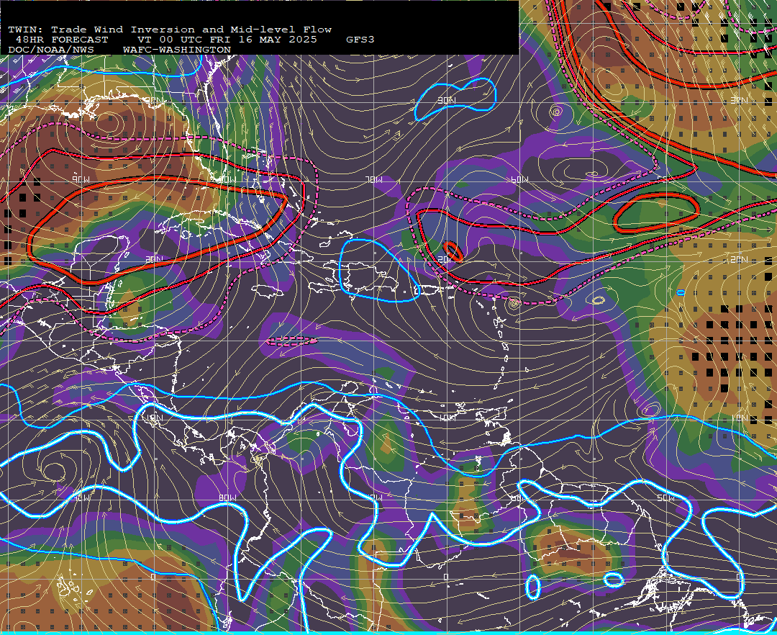Click the 'DOC/NOAA/NWS' header text
Screen dimensions: 777x635
[51, 50]
